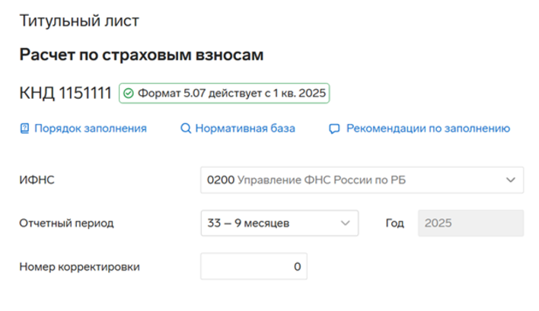Click the Год field showing 2025

[x=470, y=224]
